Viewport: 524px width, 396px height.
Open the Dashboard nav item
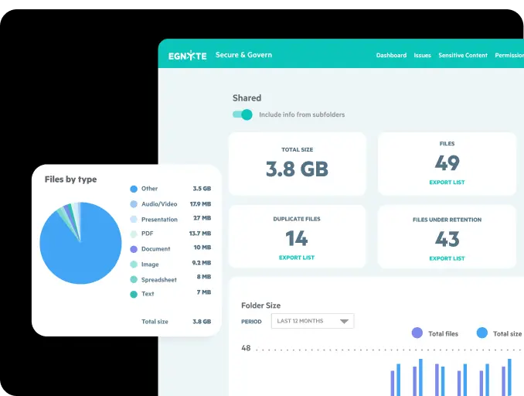click(x=391, y=55)
